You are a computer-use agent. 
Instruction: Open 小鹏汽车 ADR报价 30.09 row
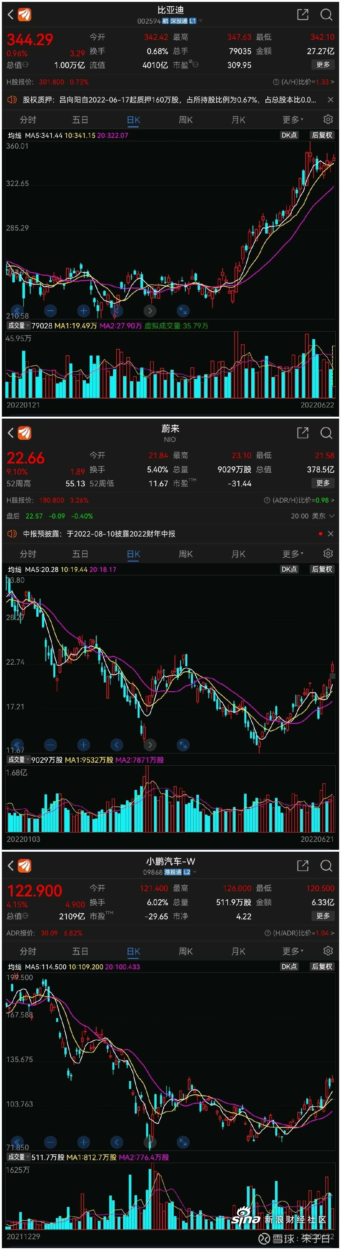[x=170, y=933]
